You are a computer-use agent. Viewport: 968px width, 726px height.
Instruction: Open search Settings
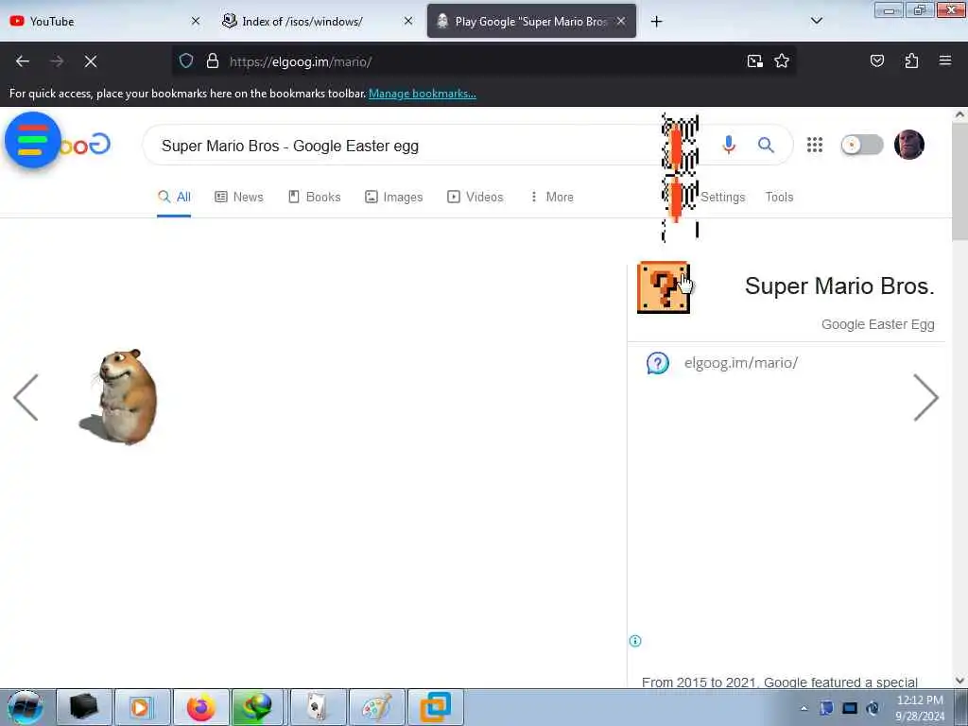722,197
